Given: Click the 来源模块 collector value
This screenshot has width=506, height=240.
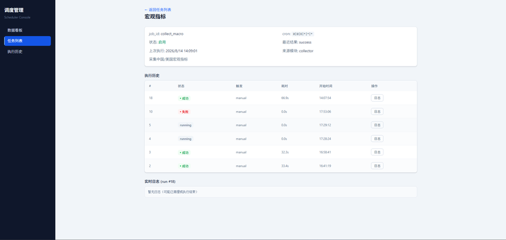Looking at the screenshot, I should (306, 51).
